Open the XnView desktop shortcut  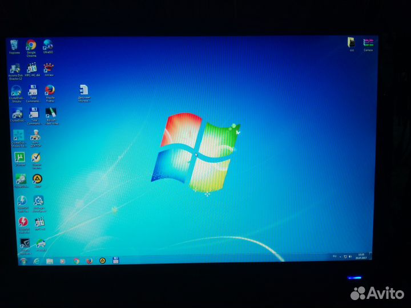point(49,68)
